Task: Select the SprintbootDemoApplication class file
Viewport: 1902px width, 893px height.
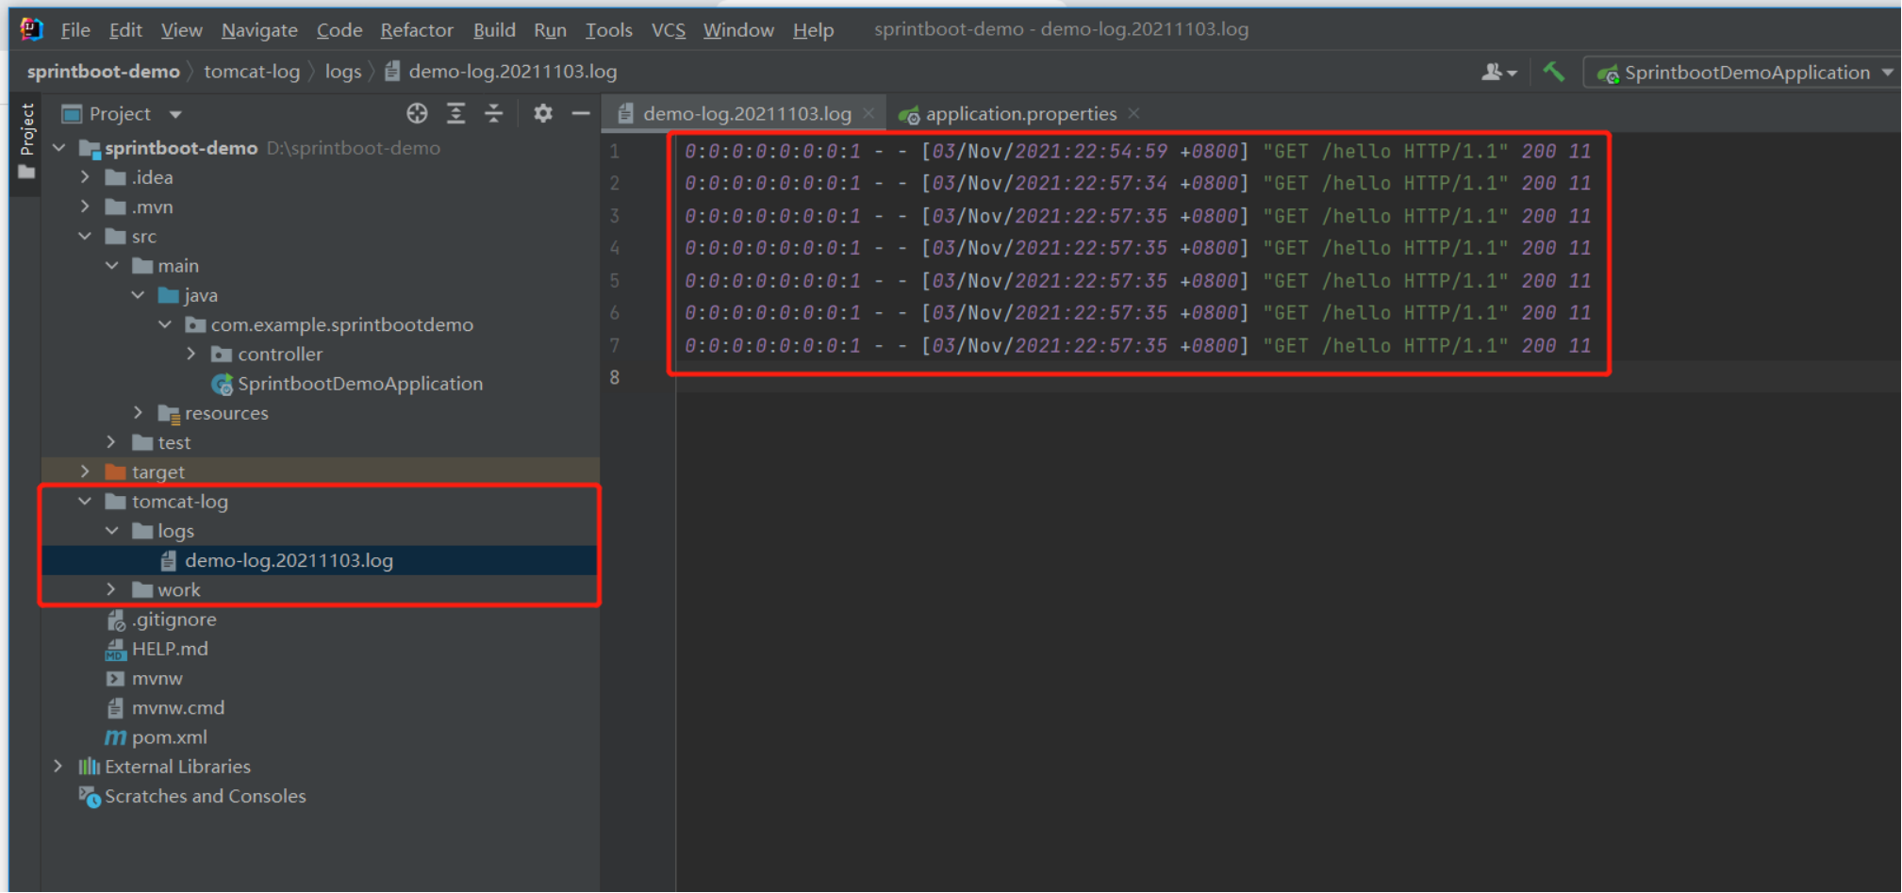Action: [359, 384]
